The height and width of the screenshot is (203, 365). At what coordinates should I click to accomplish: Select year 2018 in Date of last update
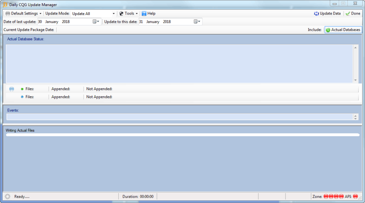pyautogui.click(x=66, y=22)
